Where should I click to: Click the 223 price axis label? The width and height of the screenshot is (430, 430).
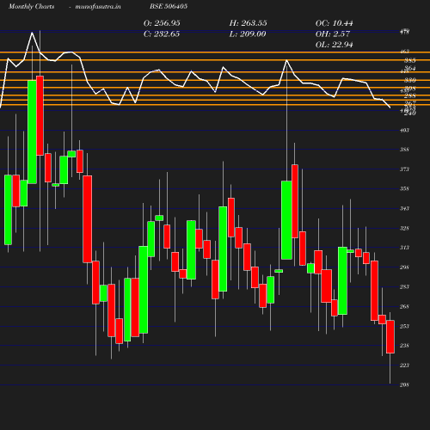coord(404,365)
